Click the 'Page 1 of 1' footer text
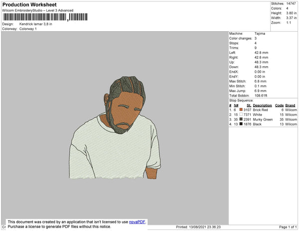The height and width of the screenshot is (231, 299). pyautogui.click(x=288, y=227)
